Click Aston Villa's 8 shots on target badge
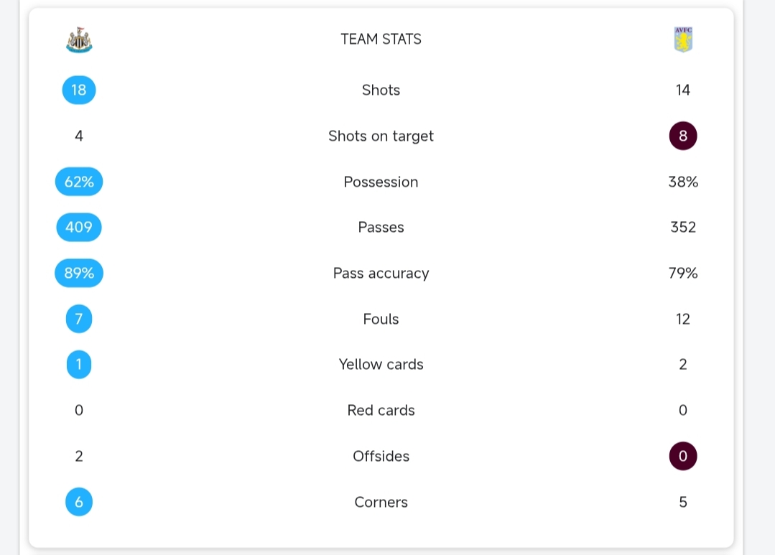The image size is (775, 555). [x=683, y=136]
